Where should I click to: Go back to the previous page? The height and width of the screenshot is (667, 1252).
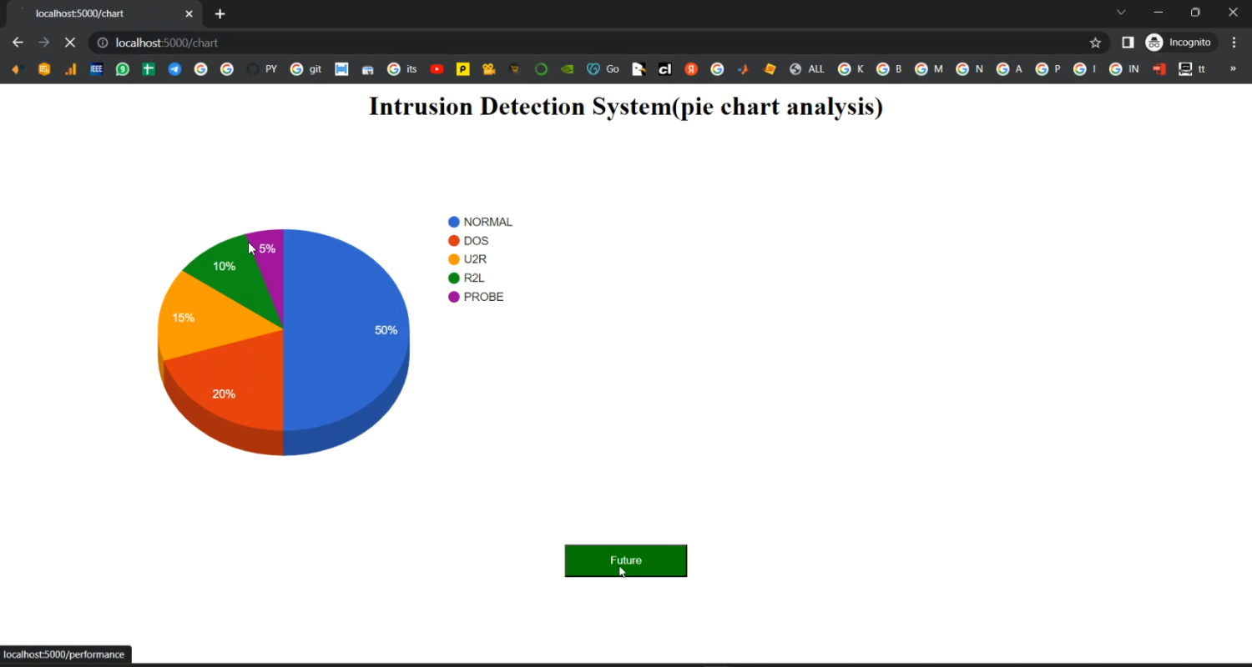[18, 43]
